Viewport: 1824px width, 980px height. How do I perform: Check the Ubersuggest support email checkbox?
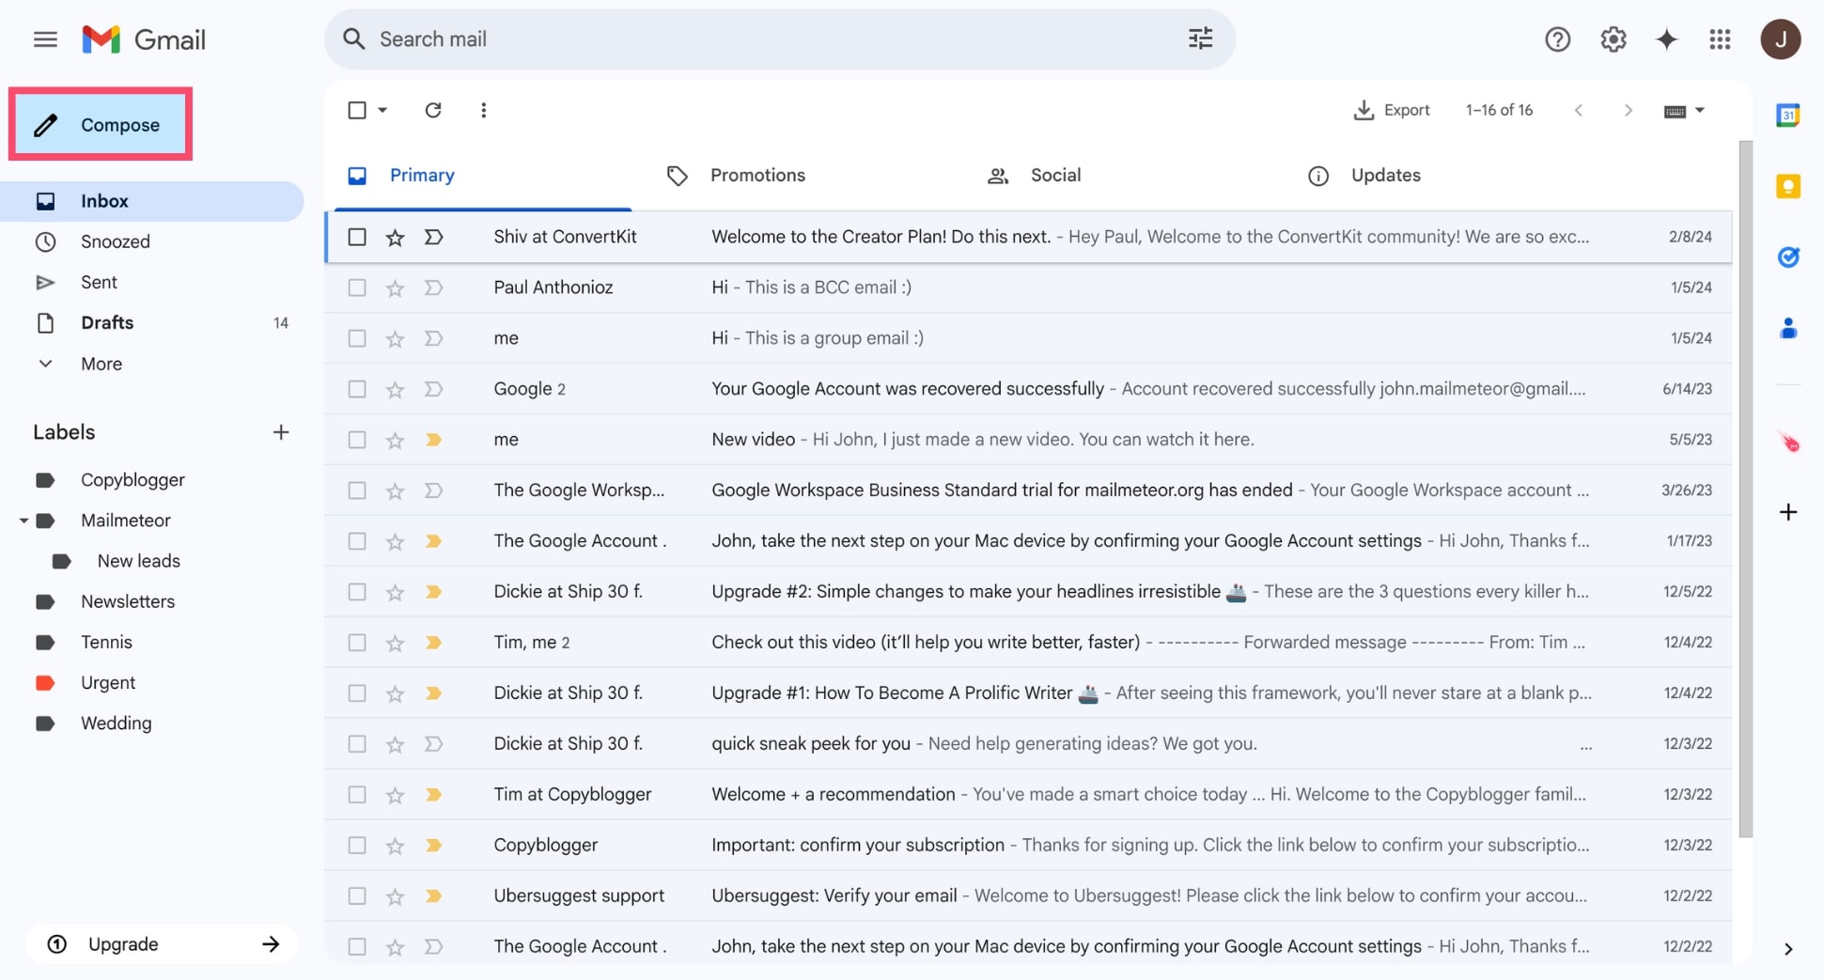click(357, 896)
